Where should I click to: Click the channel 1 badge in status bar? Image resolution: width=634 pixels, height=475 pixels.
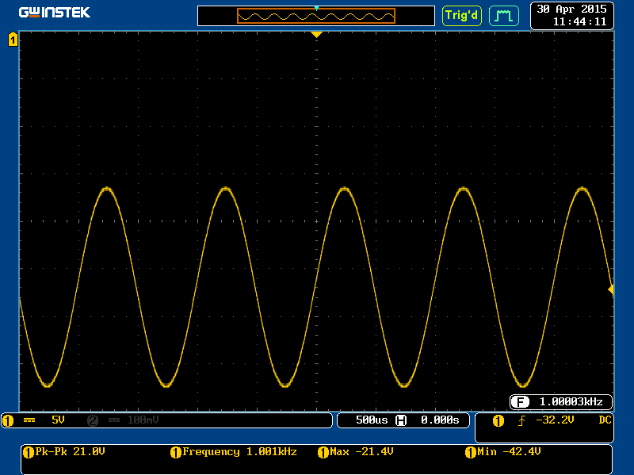pos(8,421)
